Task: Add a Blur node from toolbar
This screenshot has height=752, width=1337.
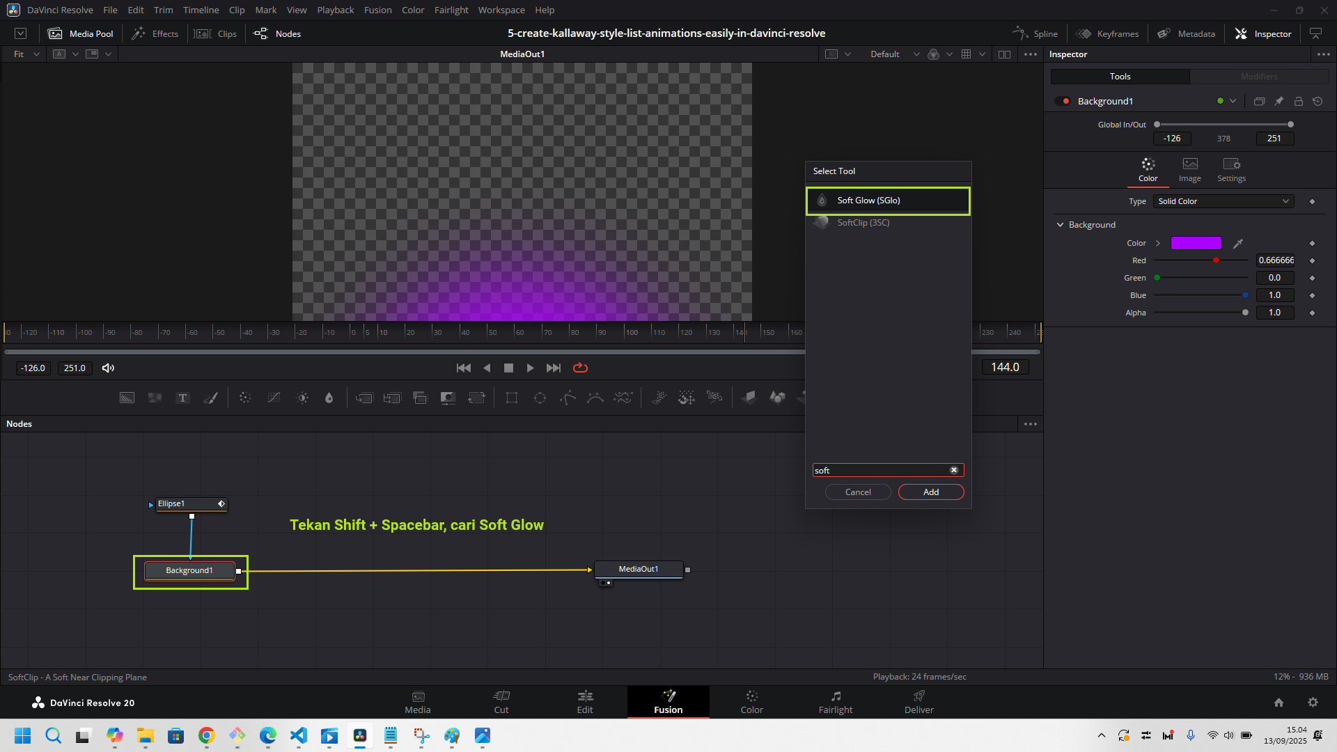Action: 329,398
